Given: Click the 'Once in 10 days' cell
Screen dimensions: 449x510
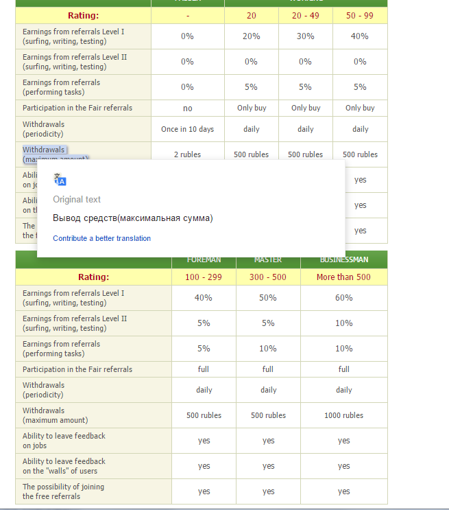Looking at the screenshot, I should [187, 129].
